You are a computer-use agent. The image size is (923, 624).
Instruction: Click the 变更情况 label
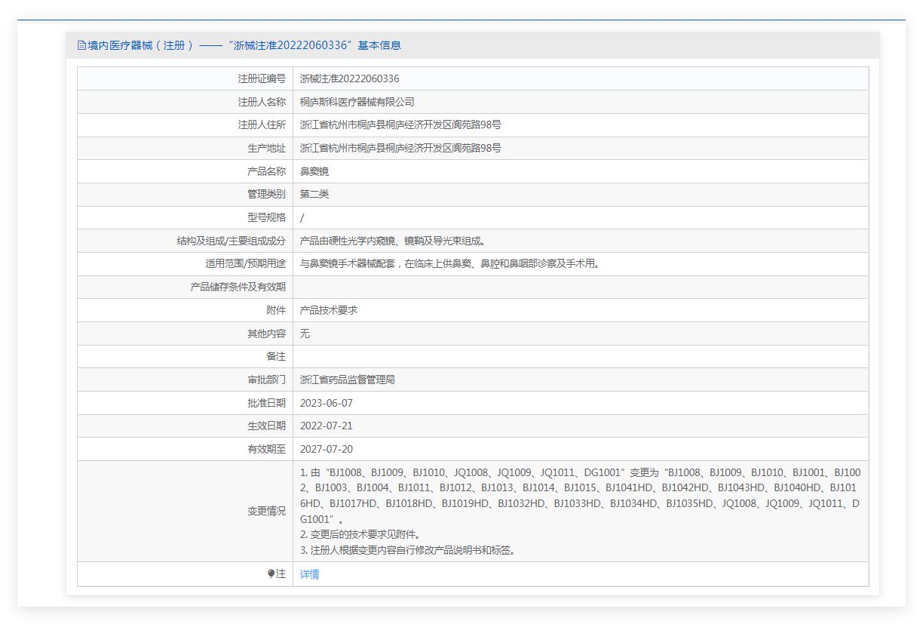267,511
